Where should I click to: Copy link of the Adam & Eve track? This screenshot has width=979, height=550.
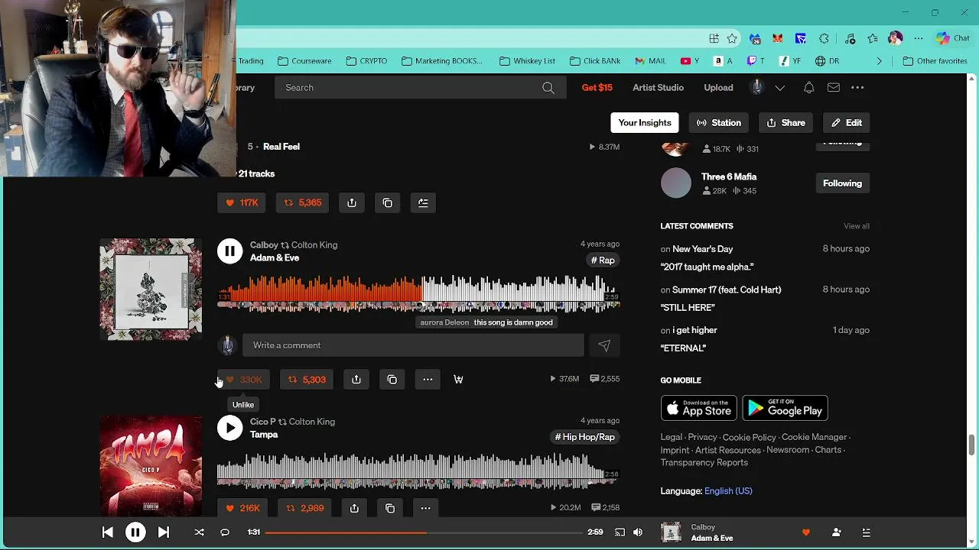392,380
